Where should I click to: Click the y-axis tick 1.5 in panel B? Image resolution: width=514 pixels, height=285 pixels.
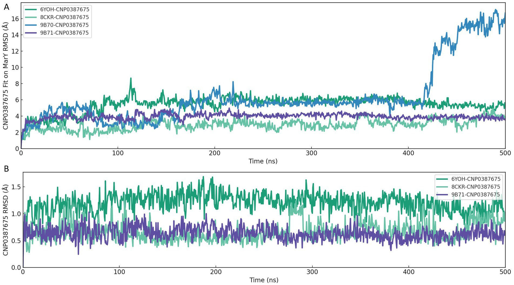tap(16, 187)
